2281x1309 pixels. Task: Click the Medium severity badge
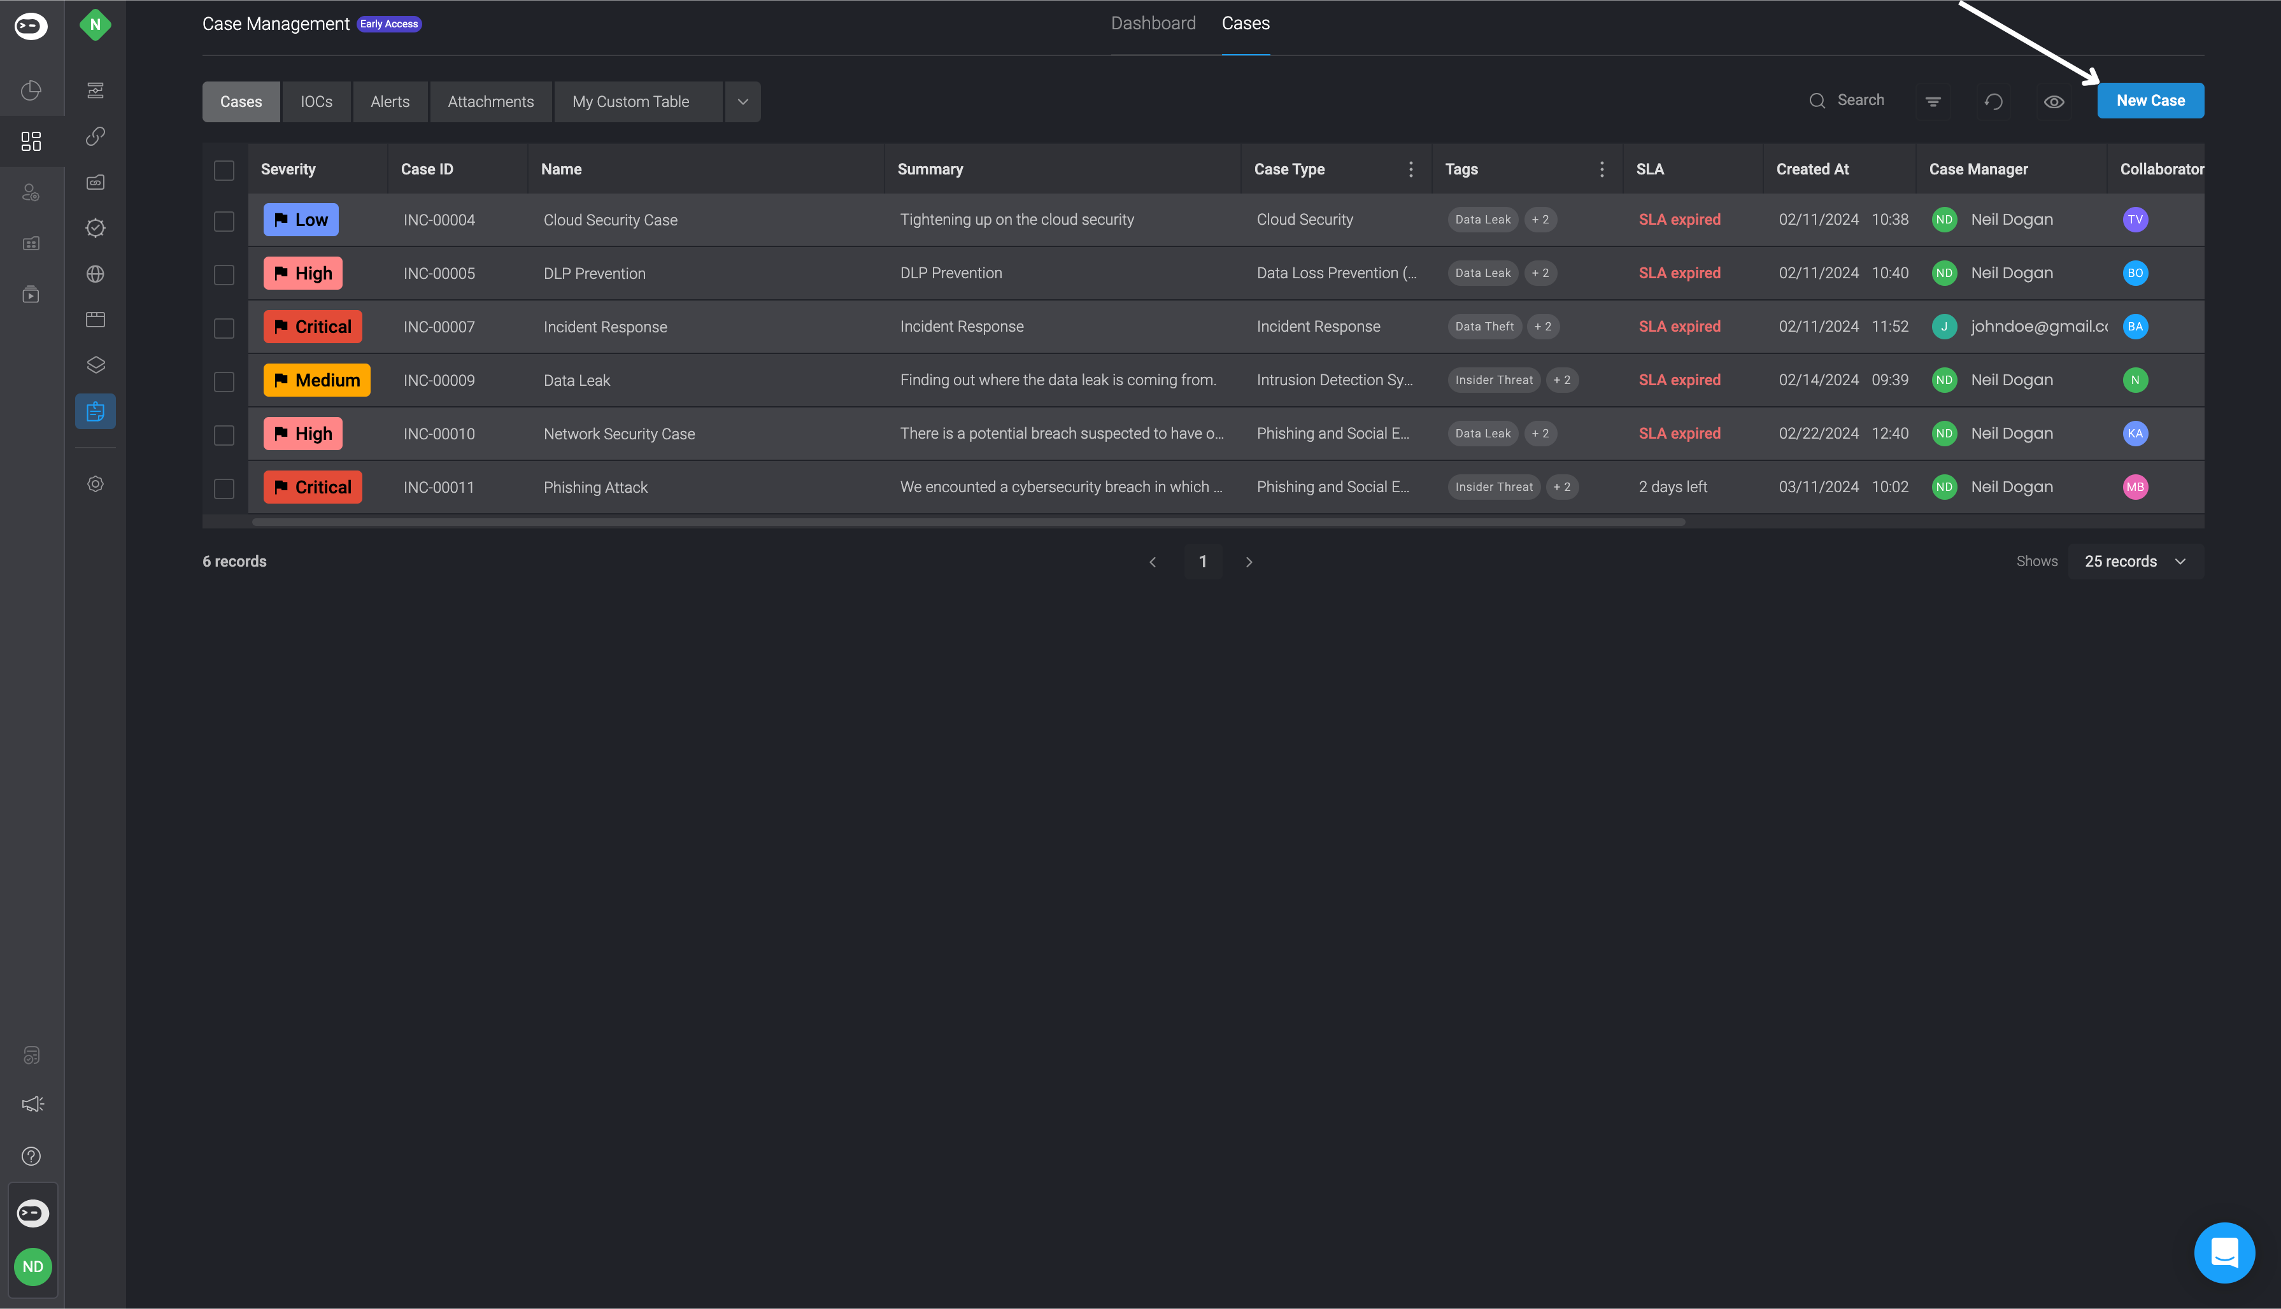pyautogui.click(x=316, y=379)
